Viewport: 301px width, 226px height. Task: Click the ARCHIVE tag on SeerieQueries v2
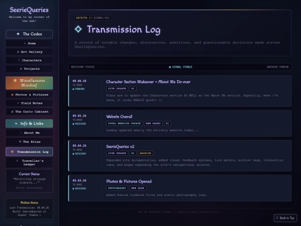click(x=145, y=153)
